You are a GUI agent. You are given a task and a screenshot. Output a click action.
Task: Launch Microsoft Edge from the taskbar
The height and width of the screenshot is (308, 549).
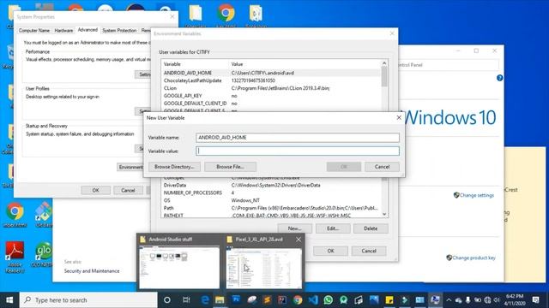click(x=205, y=300)
